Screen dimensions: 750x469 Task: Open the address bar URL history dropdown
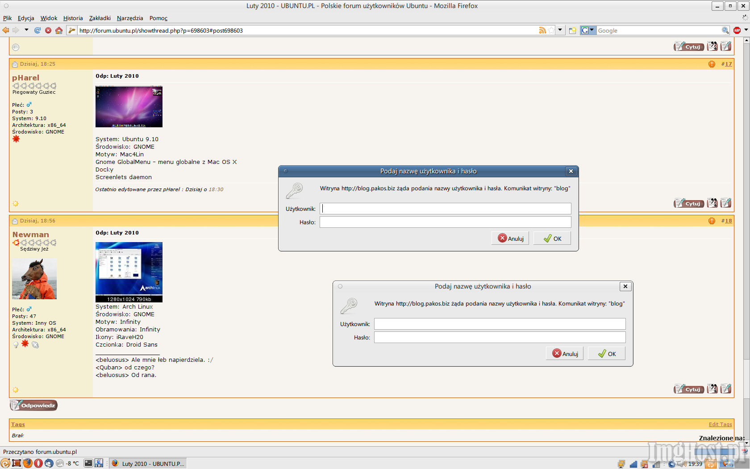(560, 30)
